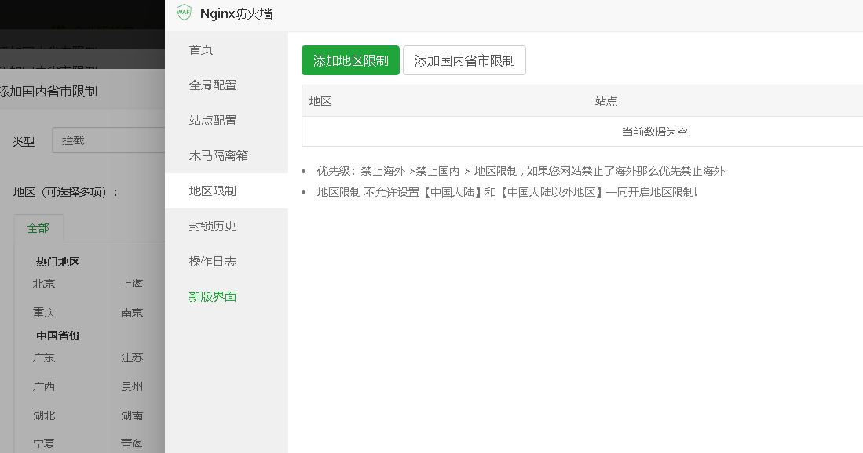Click the 热门地区 heading

point(58,262)
